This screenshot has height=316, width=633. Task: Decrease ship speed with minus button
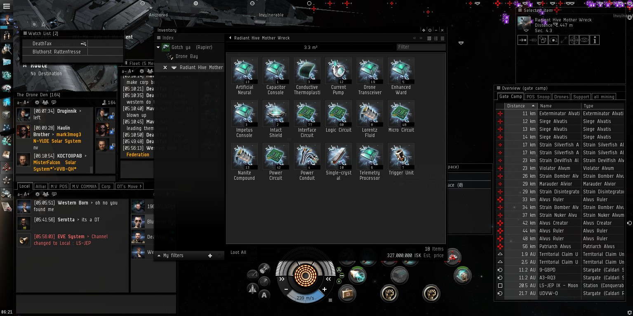(286, 289)
